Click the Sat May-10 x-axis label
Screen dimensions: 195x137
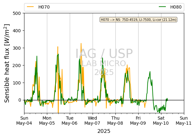coord(161,121)
